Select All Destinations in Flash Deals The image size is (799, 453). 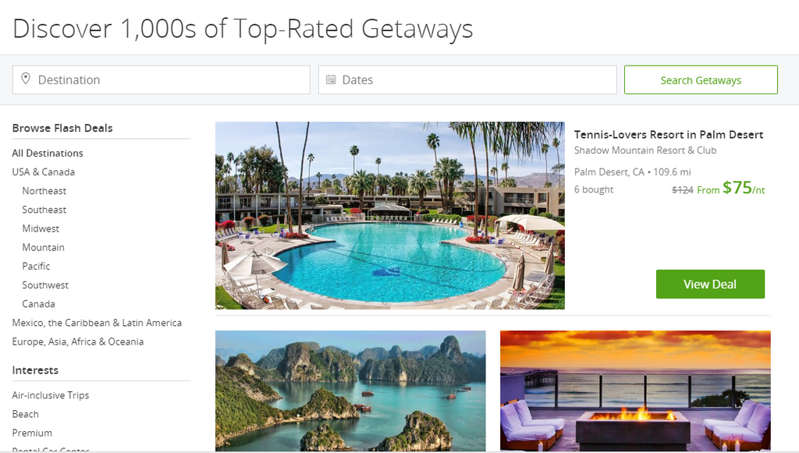(x=48, y=153)
